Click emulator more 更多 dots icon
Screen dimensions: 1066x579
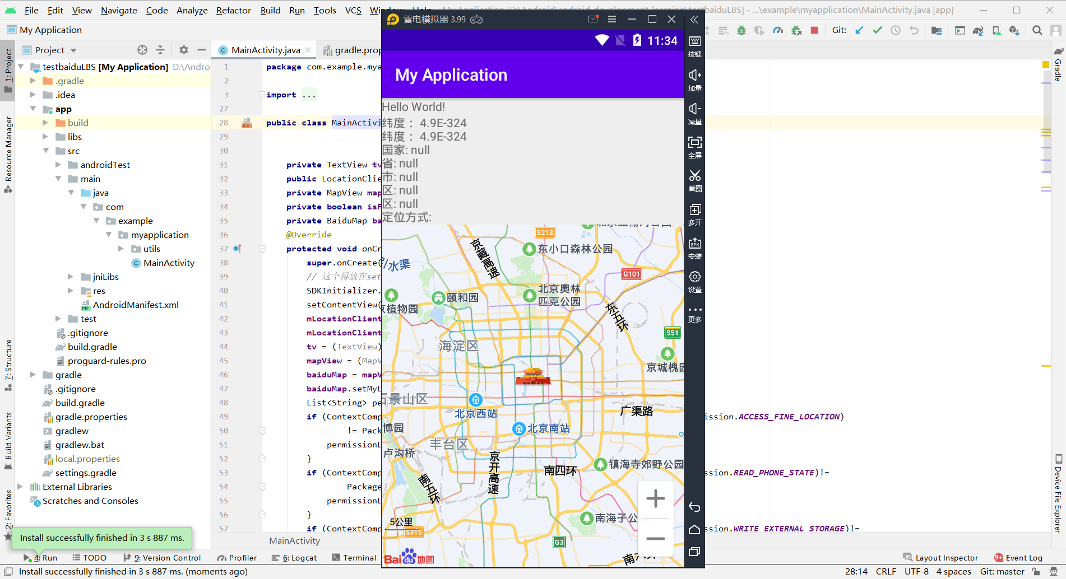pos(695,314)
